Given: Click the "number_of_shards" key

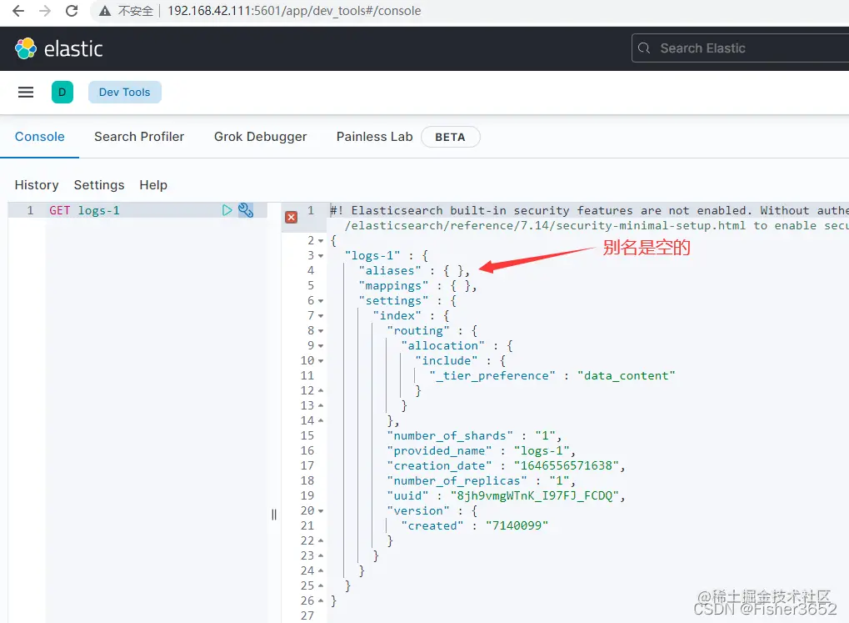Looking at the screenshot, I should [x=450, y=436].
